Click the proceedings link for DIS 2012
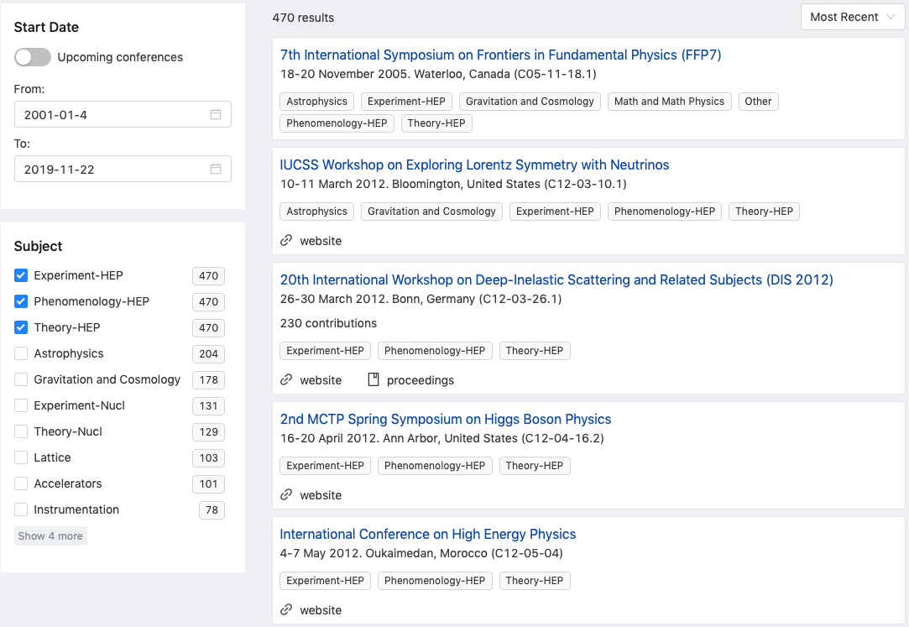The height and width of the screenshot is (627, 909). tap(420, 380)
